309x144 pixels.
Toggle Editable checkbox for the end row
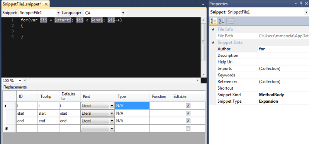pos(188,121)
